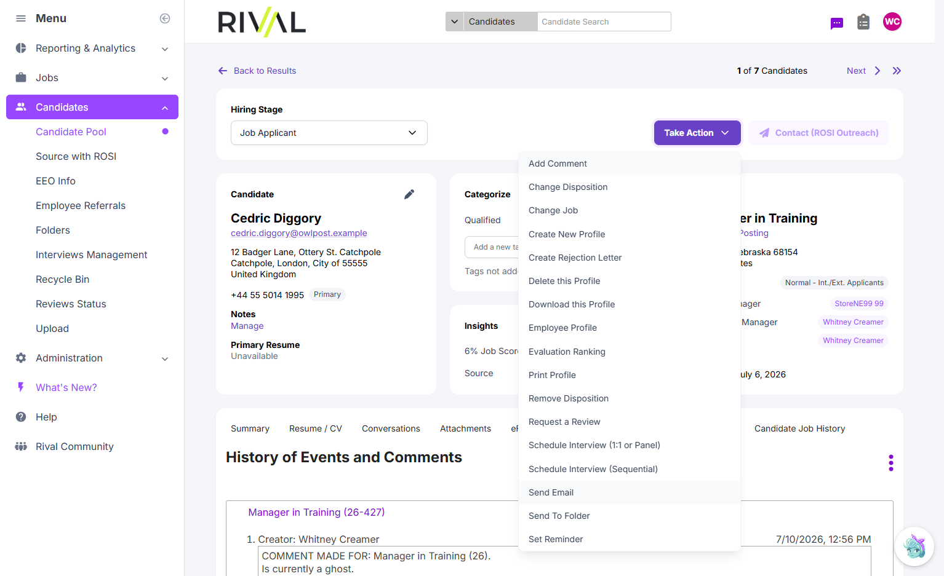Click the hamburger Menu icon
944x576 pixels.
coord(21,18)
